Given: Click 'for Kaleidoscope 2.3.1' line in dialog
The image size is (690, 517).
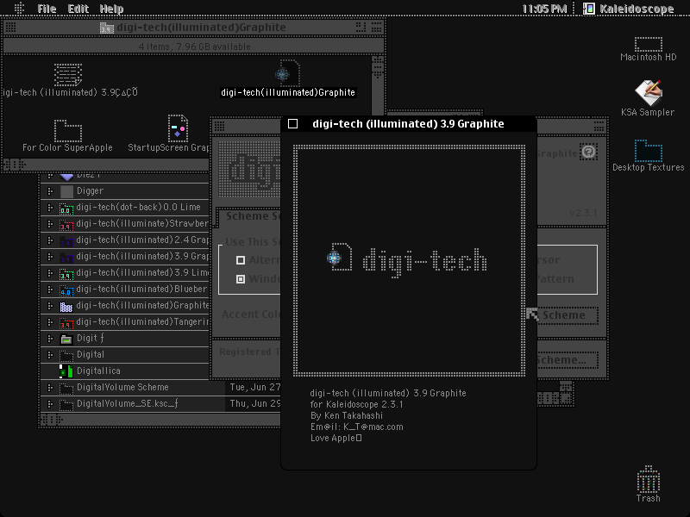Looking at the screenshot, I should (357, 404).
